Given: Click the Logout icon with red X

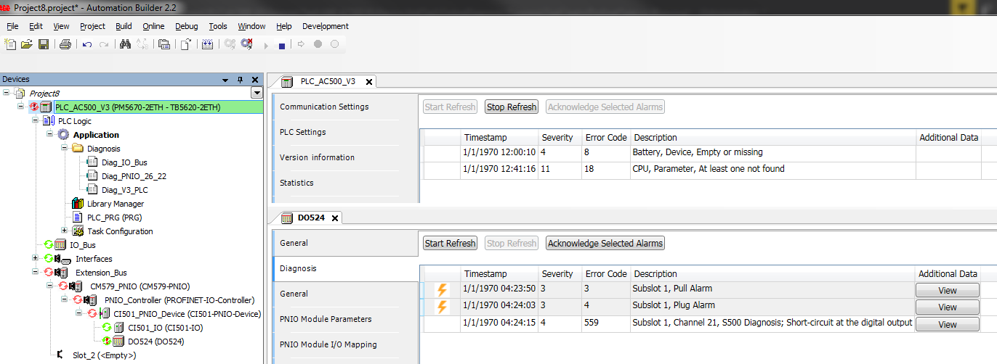Looking at the screenshot, I should pyautogui.click(x=247, y=44).
